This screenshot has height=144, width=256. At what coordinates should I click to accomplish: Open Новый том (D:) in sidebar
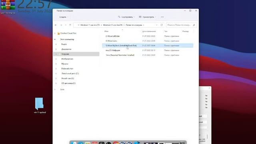pyautogui.click(x=68, y=78)
